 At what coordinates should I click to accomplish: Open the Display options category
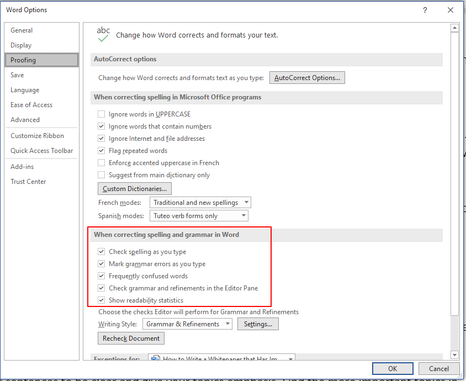[42, 45]
